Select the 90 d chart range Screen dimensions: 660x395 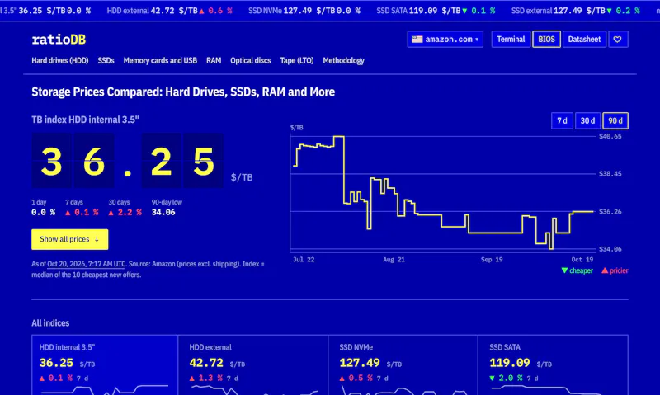[615, 120]
